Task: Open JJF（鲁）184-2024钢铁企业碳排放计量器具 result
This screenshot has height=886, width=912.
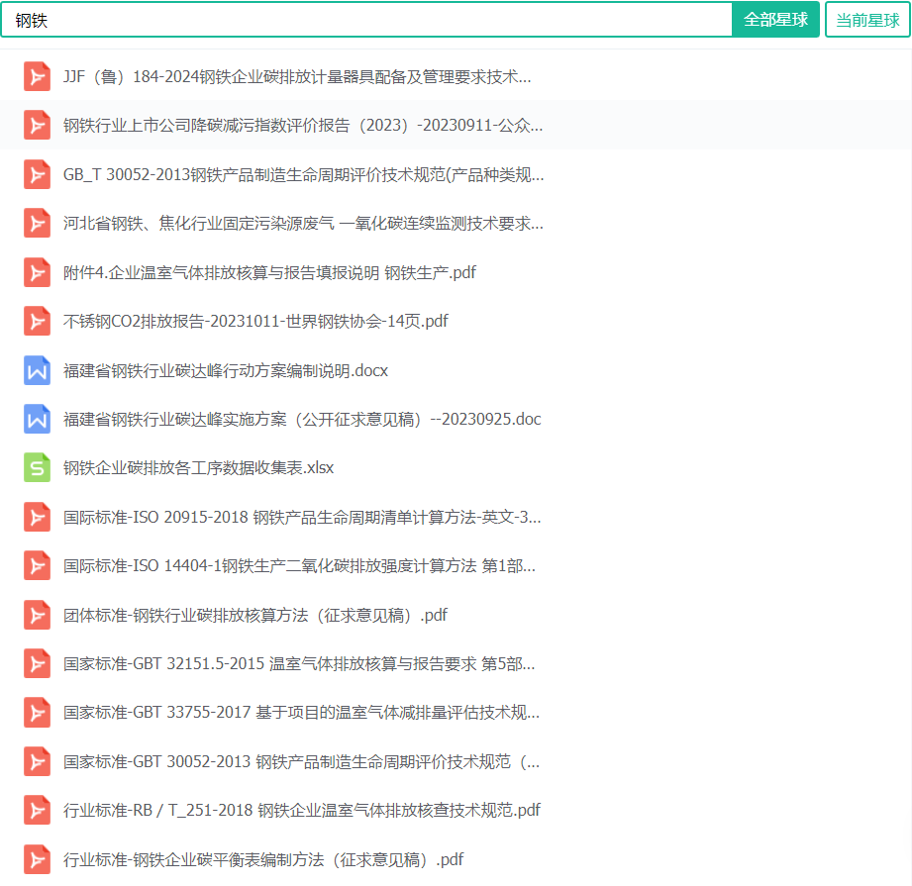Action: point(297,77)
